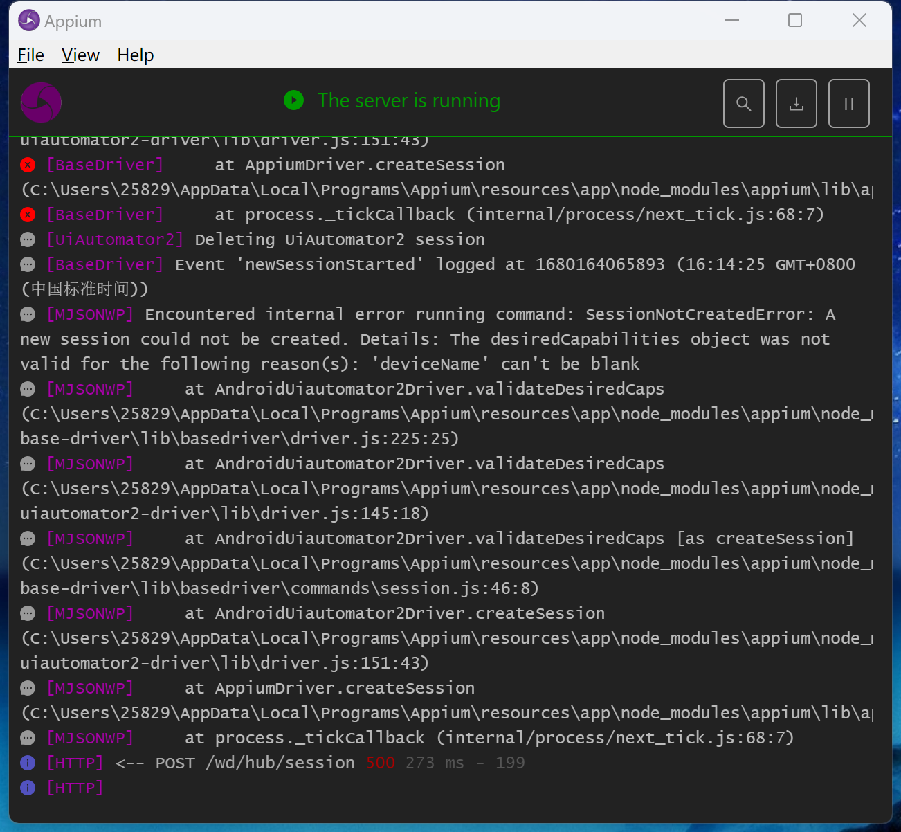Click the green server running play icon
This screenshot has height=832, width=901.
coord(293,100)
